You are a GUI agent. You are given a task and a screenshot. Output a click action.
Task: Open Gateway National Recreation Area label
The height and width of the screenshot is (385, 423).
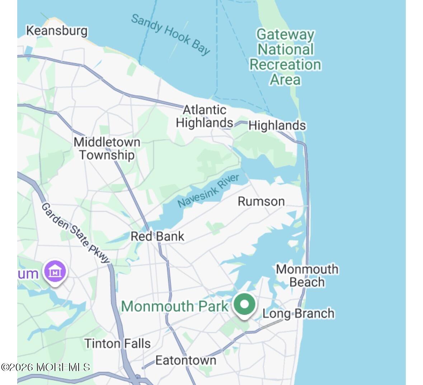click(286, 57)
